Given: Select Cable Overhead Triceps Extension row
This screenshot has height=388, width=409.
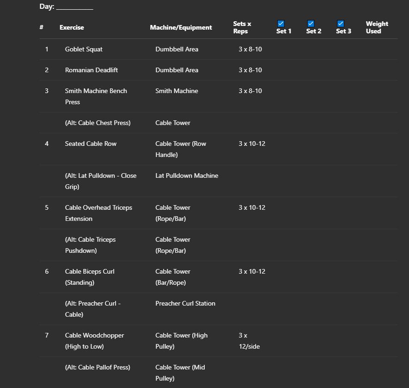Looking at the screenshot, I should (x=98, y=213).
